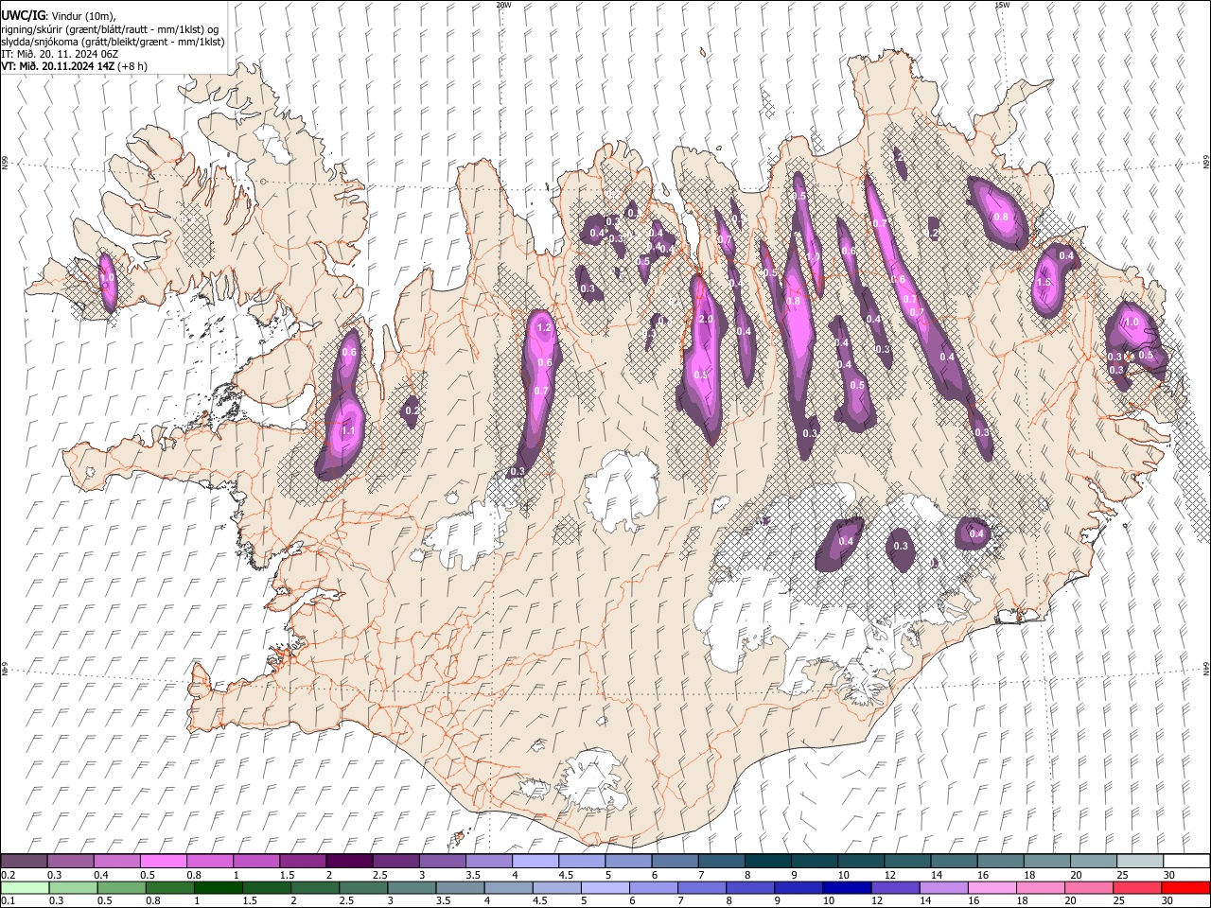
Task: Select the navy 10 swatch in lower legend
Action: [x=846, y=887]
